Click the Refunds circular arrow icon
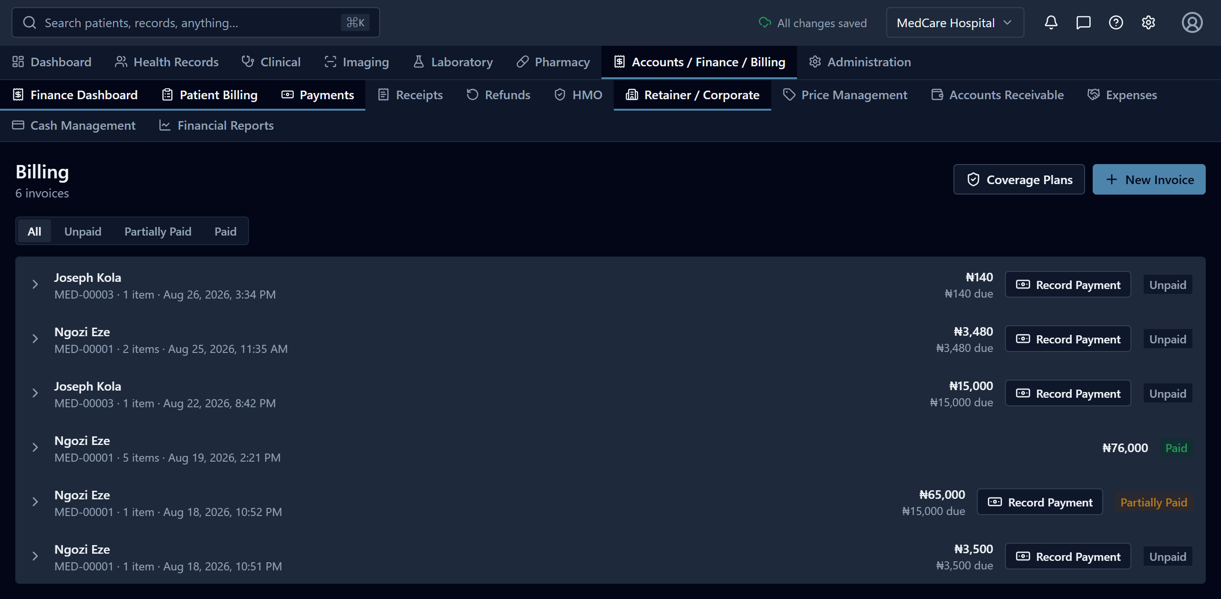 point(472,94)
